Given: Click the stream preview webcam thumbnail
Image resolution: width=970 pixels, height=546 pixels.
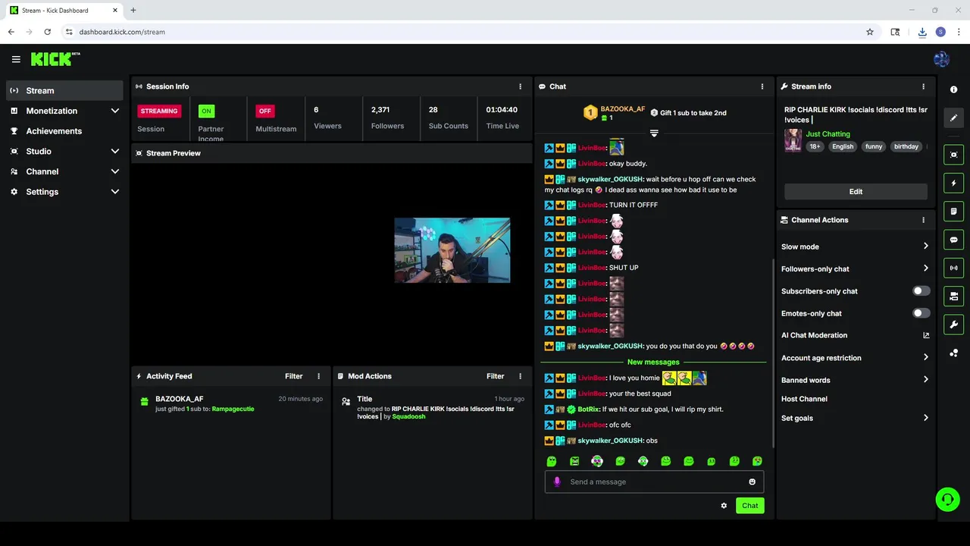Looking at the screenshot, I should [x=452, y=250].
